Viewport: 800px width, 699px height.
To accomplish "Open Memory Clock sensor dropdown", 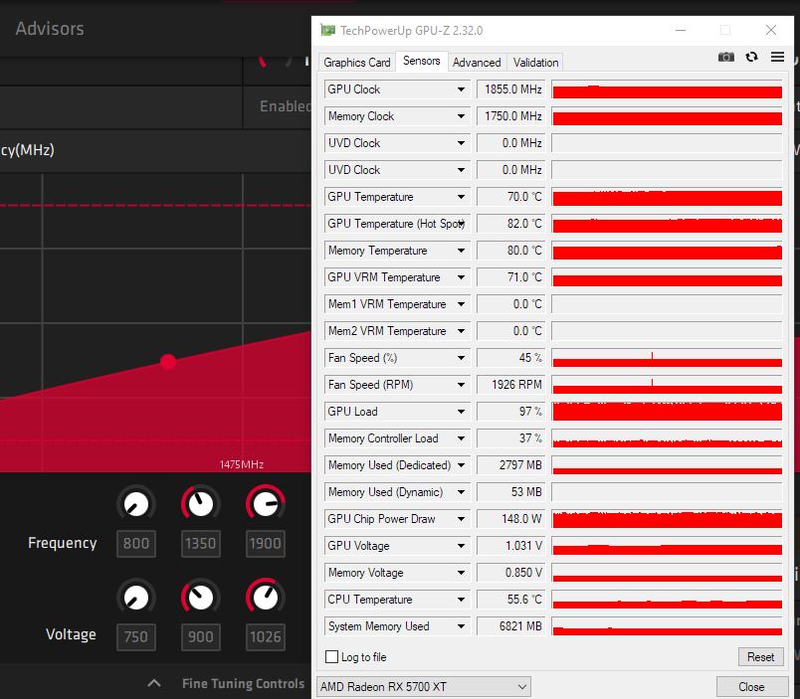I will [461, 116].
